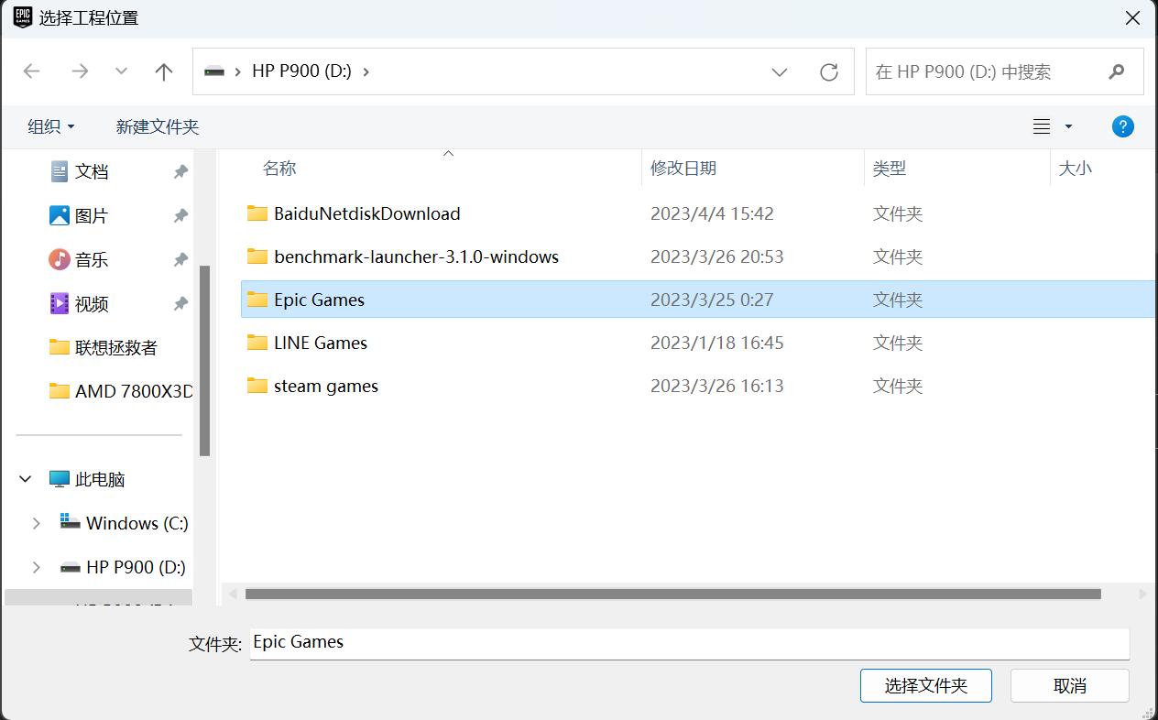Open the 文档 (Documents) sidebar entry

(92, 171)
